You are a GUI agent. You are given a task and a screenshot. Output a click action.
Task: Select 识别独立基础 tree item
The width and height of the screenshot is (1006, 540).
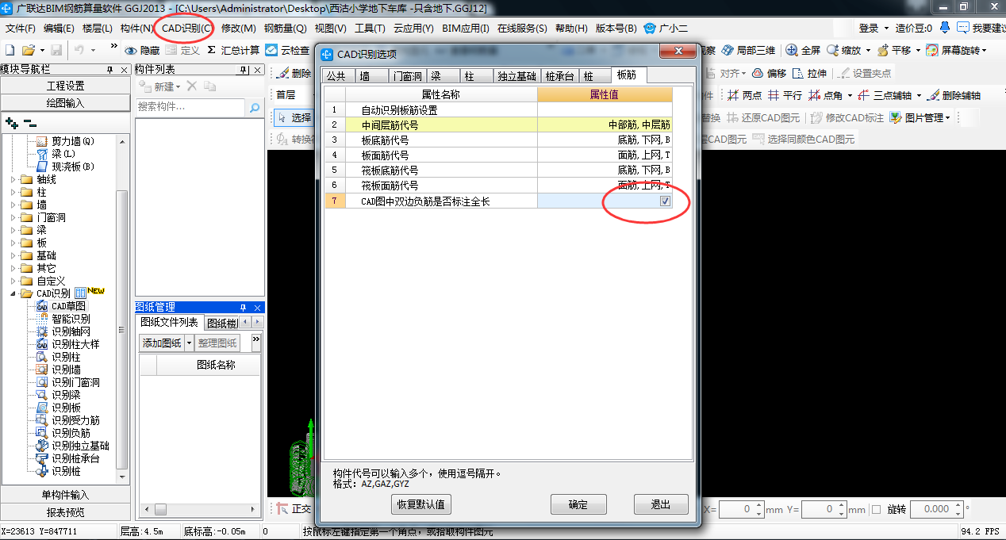tap(80, 446)
